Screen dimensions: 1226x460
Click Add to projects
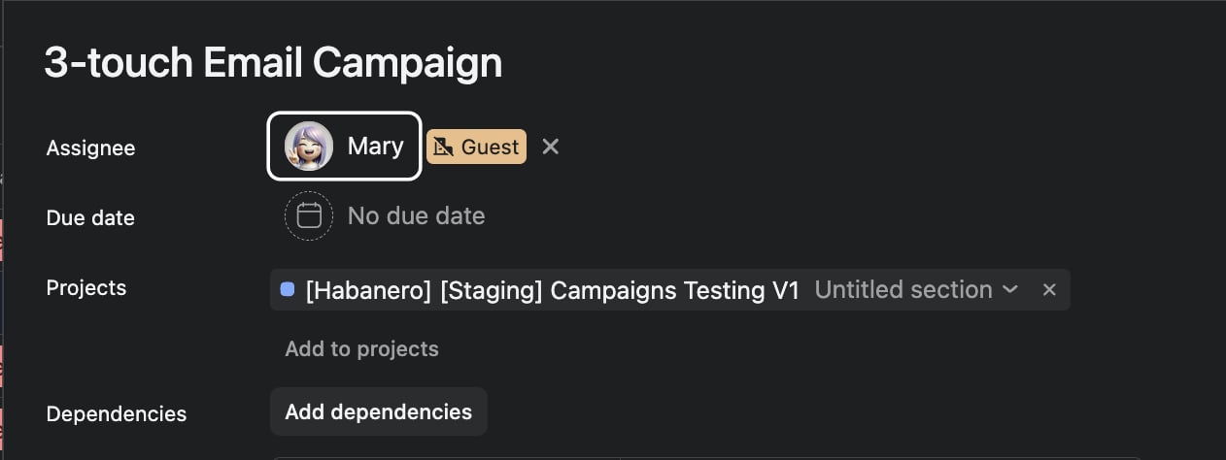361,348
